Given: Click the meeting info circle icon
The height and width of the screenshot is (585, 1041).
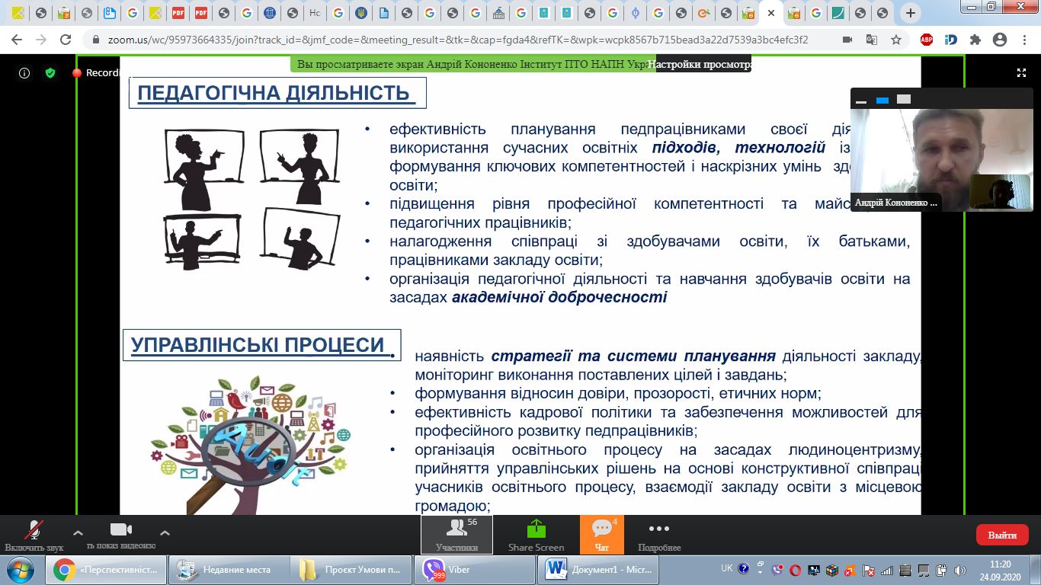Looking at the screenshot, I should click(x=24, y=73).
